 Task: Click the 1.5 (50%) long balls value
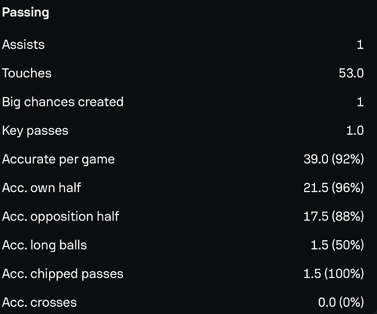point(337,245)
